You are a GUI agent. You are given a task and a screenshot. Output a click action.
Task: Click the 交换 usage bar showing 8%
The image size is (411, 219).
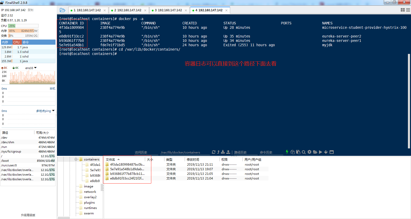[23, 35]
